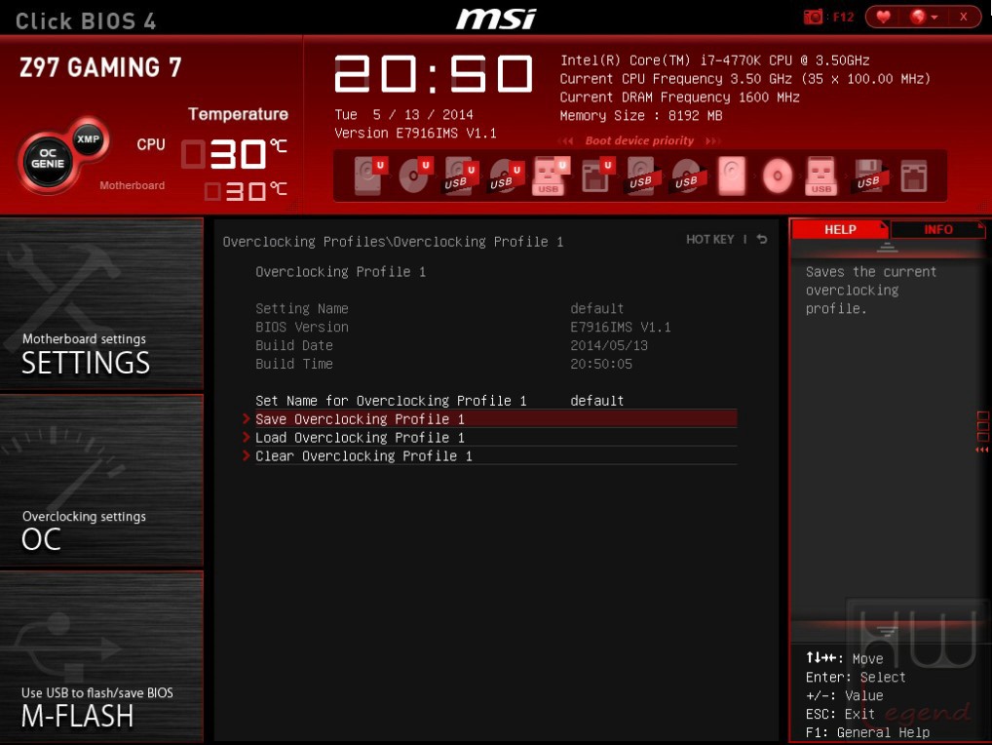The height and width of the screenshot is (745, 992).
Task: Click the Motherboard temperature reading
Action: click(247, 190)
